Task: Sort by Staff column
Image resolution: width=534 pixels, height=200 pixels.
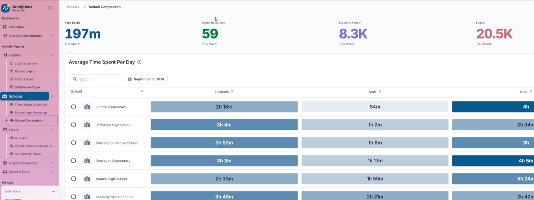Action: [x=380, y=91]
